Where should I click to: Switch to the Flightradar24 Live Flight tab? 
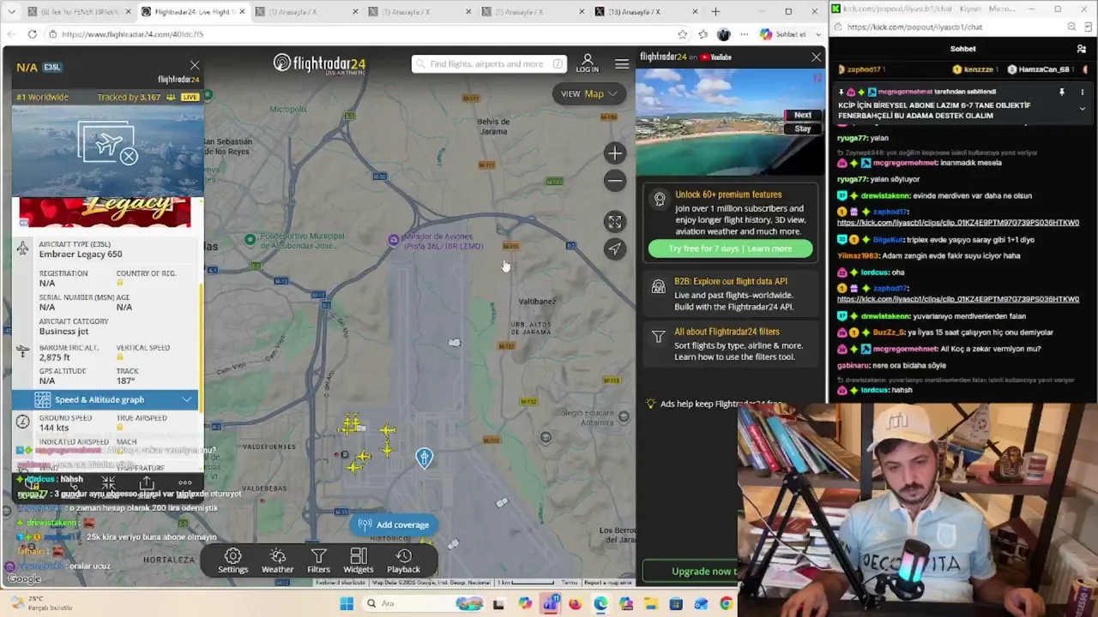click(193, 12)
